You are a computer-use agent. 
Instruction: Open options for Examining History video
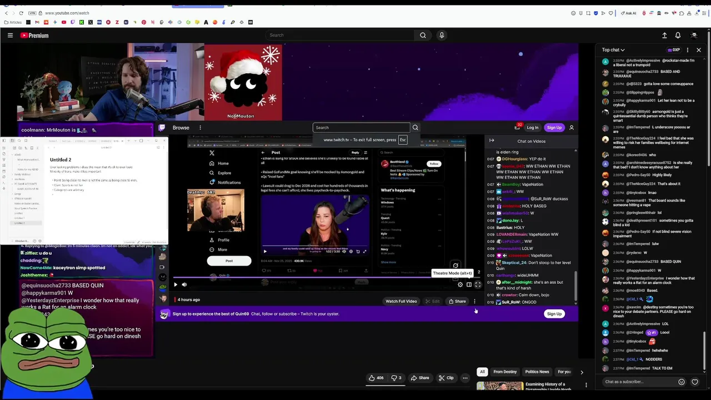(x=586, y=385)
